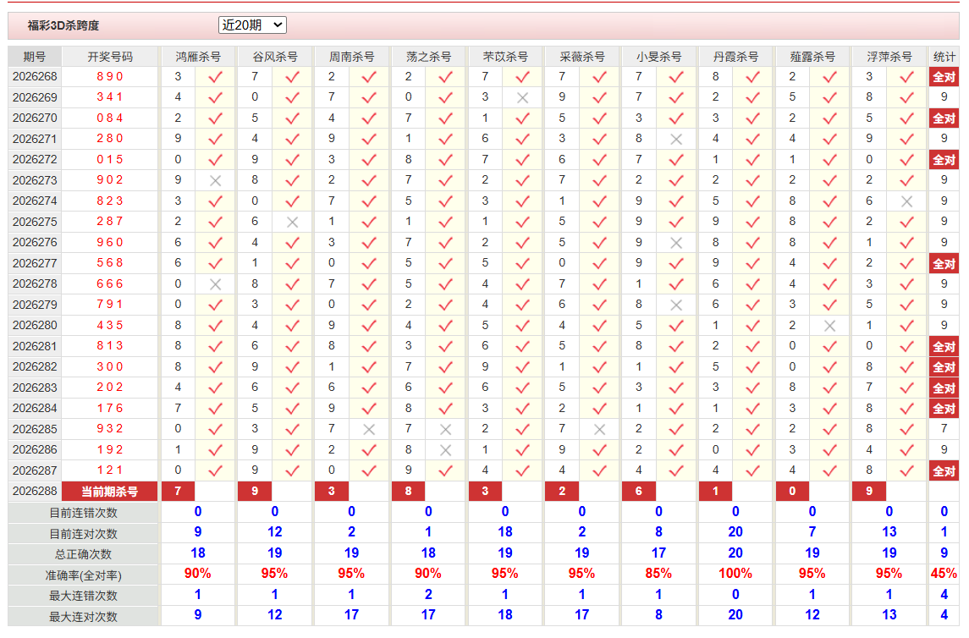Click the 最大连对次数 row label
Image resolution: width=969 pixels, height=638 pixels.
click(x=84, y=617)
